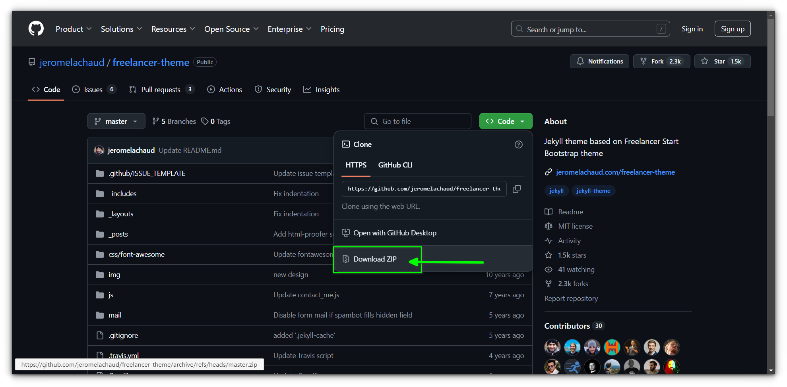Screen dimensions: 787x387
Task: Expand the Product menu in the header
Action: point(73,29)
